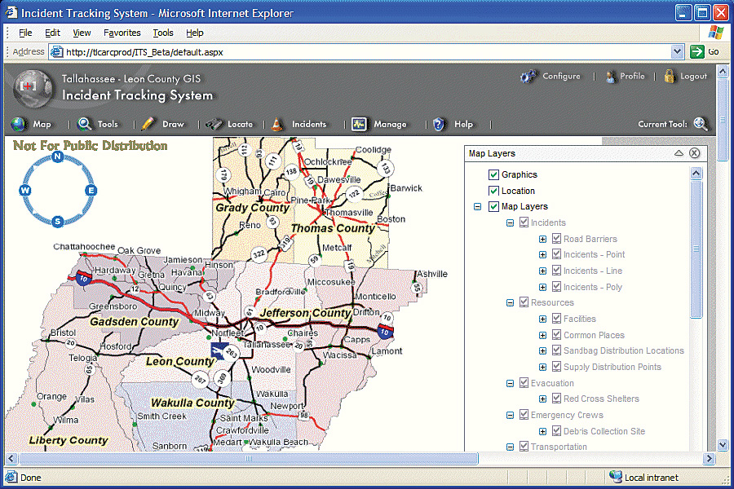Click the Manage monitor icon
The width and height of the screenshot is (734, 489).
click(x=359, y=124)
